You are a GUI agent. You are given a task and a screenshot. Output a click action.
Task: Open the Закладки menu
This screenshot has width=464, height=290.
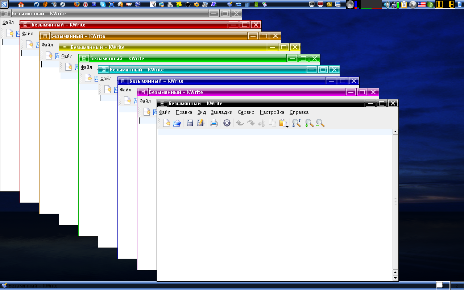(x=221, y=112)
